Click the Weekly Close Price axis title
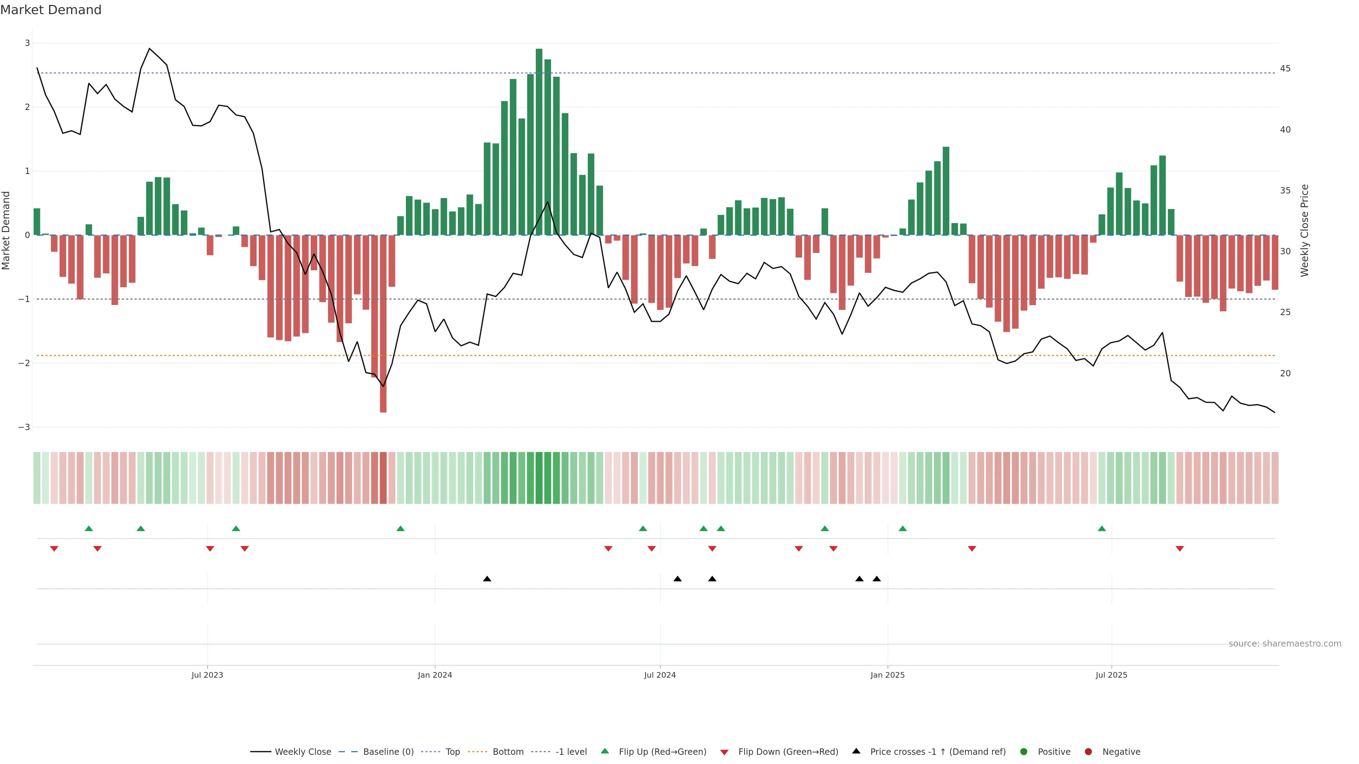The width and height of the screenshot is (1359, 764). point(1304,230)
